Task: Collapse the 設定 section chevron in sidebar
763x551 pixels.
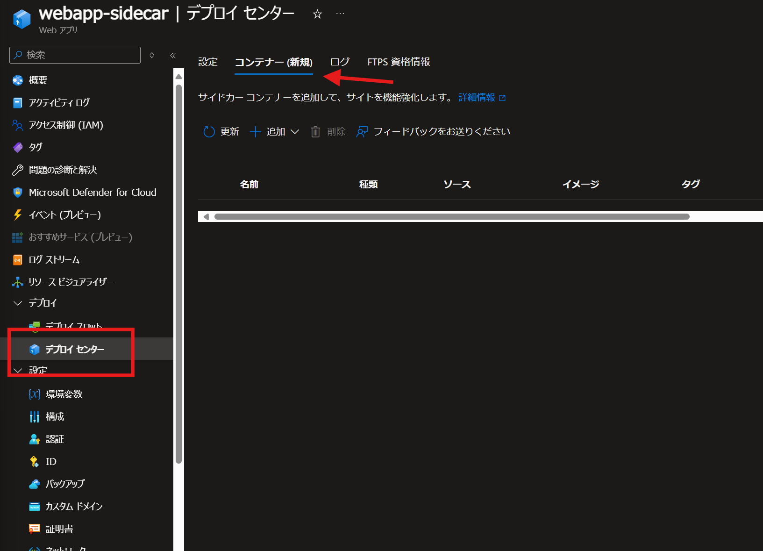Action: [x=18, y=371]
